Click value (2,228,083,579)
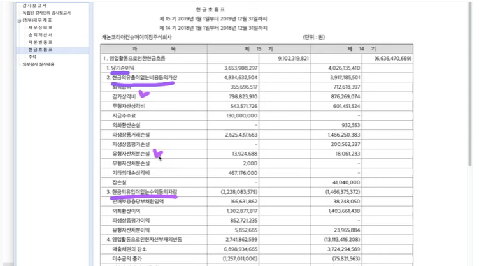The image size is (479, 266). 239,192
